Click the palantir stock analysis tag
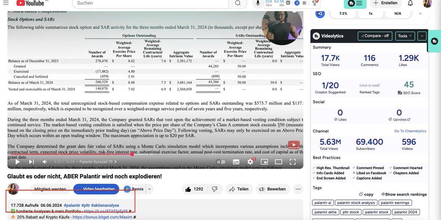 click(356, 203)
